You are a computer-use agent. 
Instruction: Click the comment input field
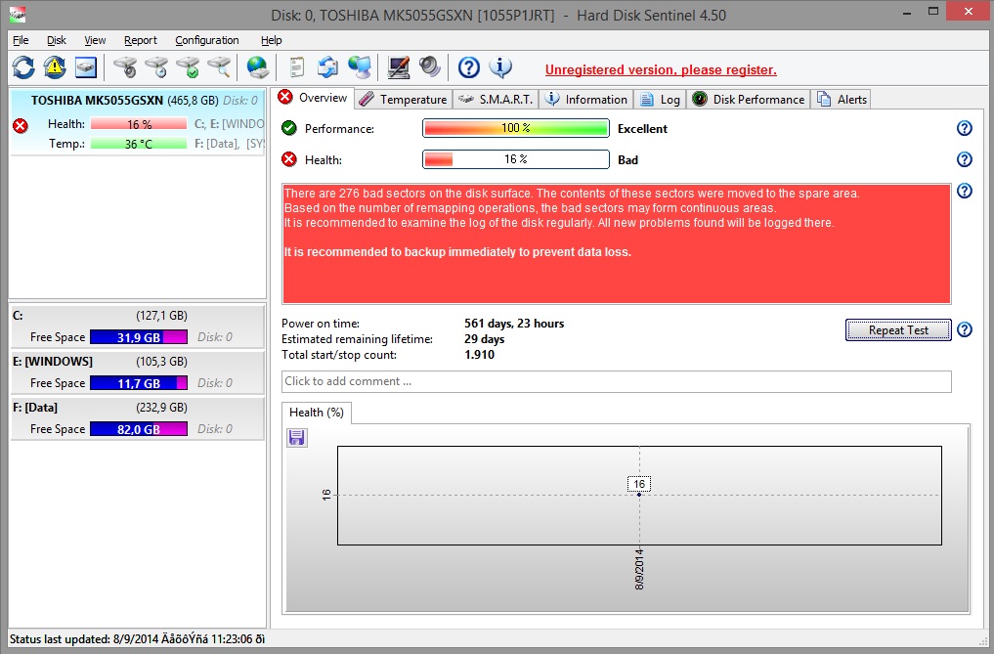616,381
